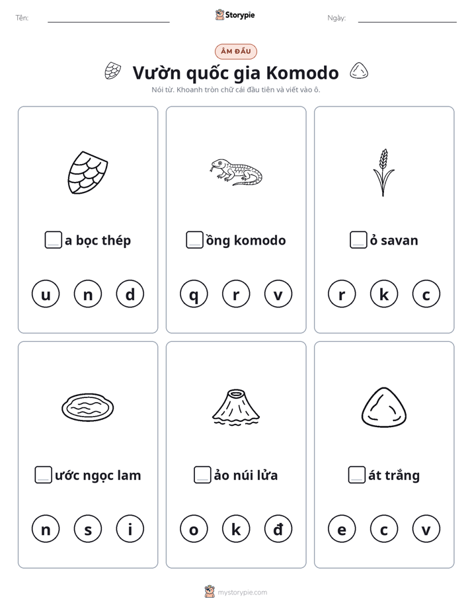
Task: Circle letter 'r' under 'ồng komodo'
Action: 236,294
